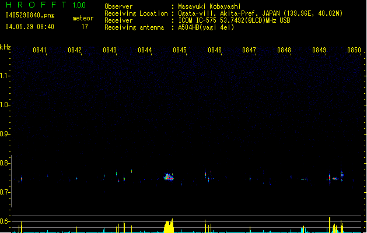Click the meteor count value 17

(85, 27)
